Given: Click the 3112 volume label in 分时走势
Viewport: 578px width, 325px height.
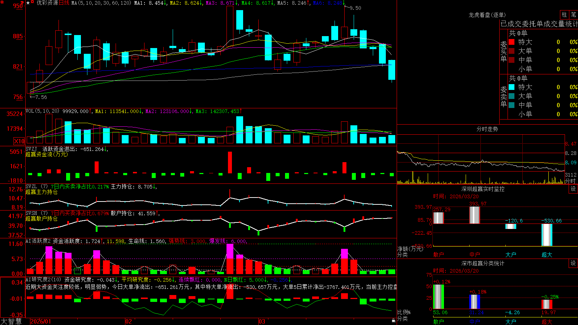Looking at the screenshot, I should (571, 175).
